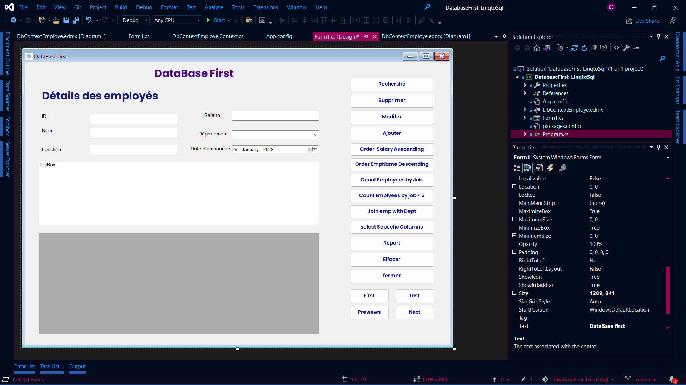
Task: Click Sync with Active Document icon
Action: tap(574, 48)
